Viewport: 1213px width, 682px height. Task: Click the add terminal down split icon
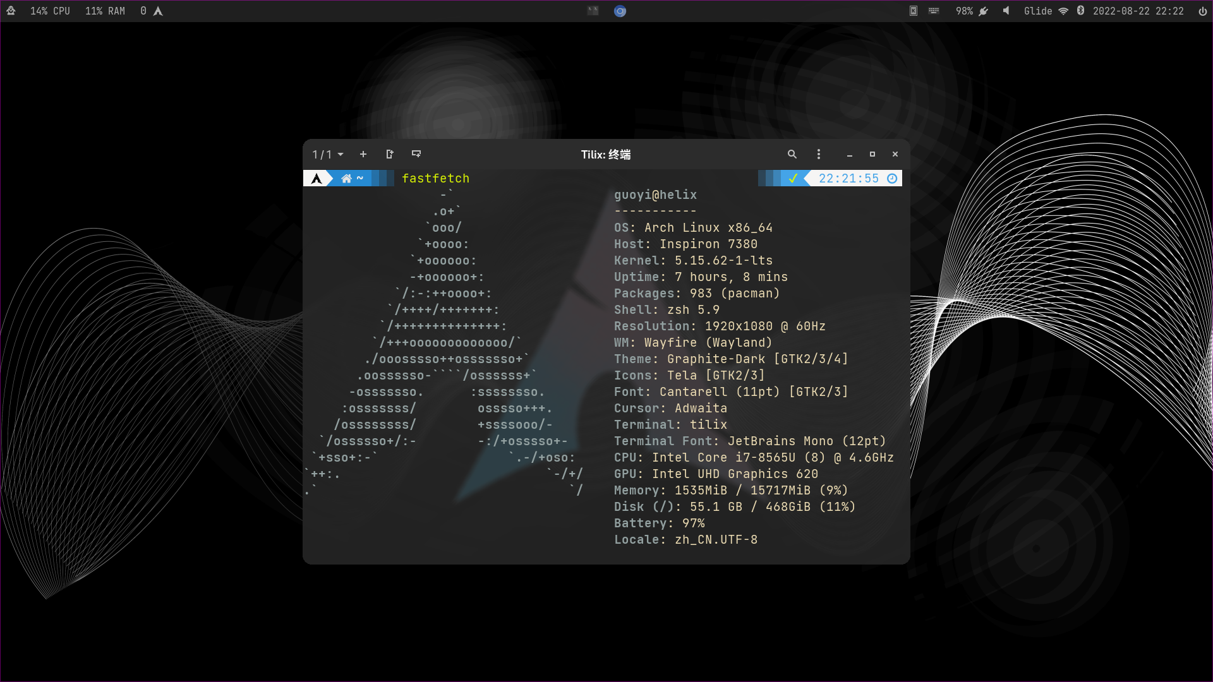click(416, 154)
